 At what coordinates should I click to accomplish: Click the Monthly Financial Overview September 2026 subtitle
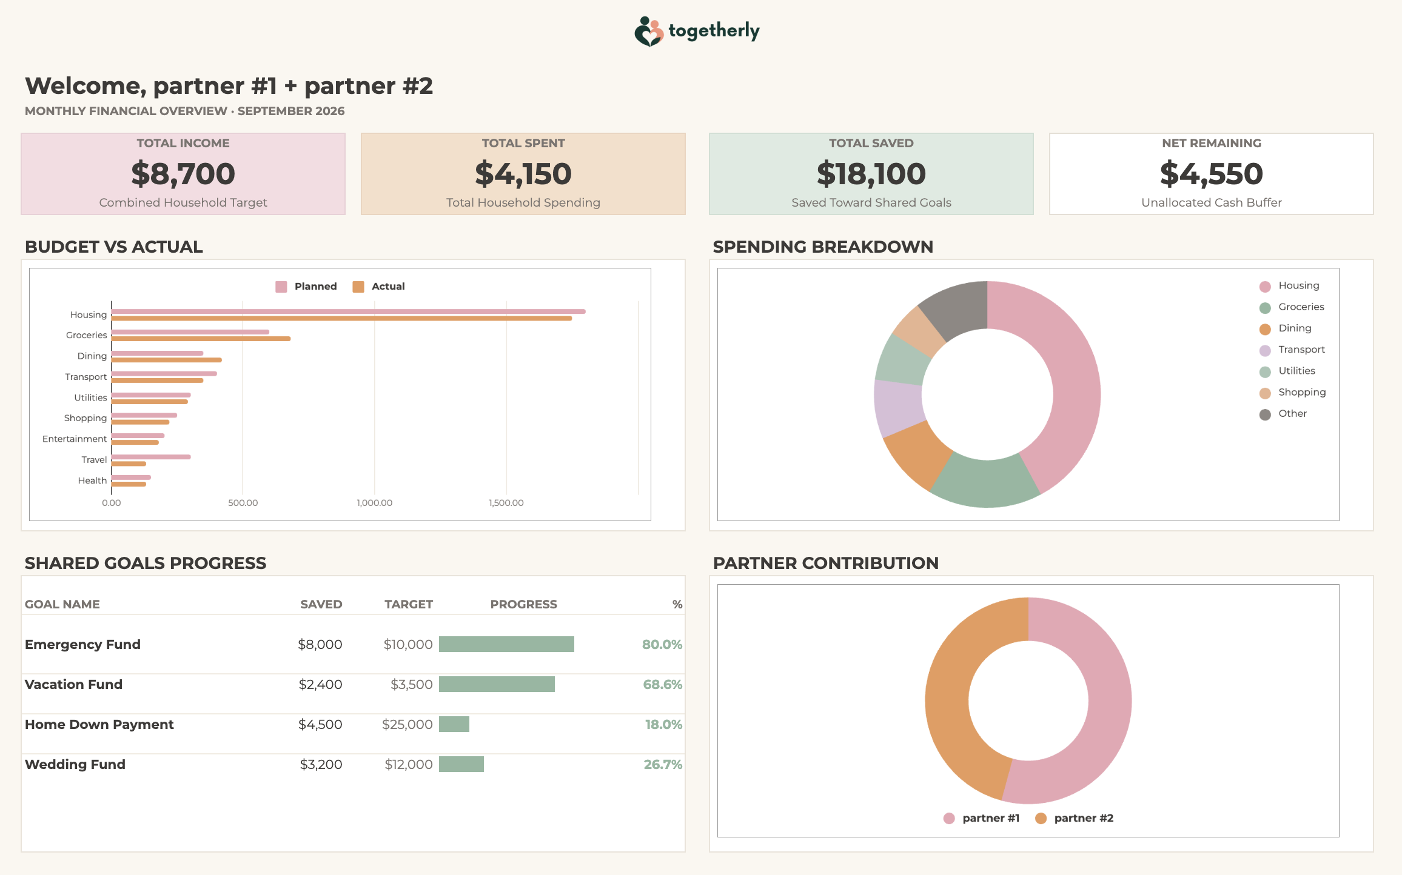coord(185,111)
